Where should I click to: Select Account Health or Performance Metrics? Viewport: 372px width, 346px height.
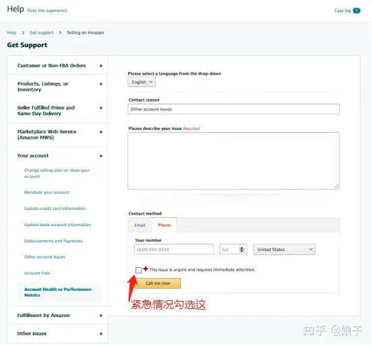[x=58, y=292]
